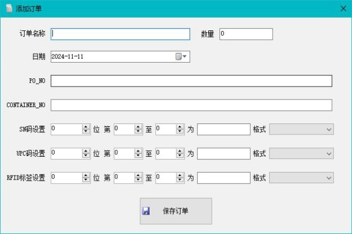
Task: Click the 数量 input field
Action: (246, 34)
